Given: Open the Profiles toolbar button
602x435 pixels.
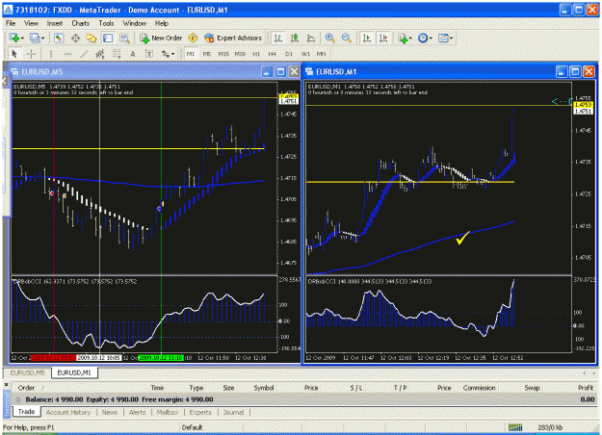Looking at the screenshot, I should (x=35, y=38).
